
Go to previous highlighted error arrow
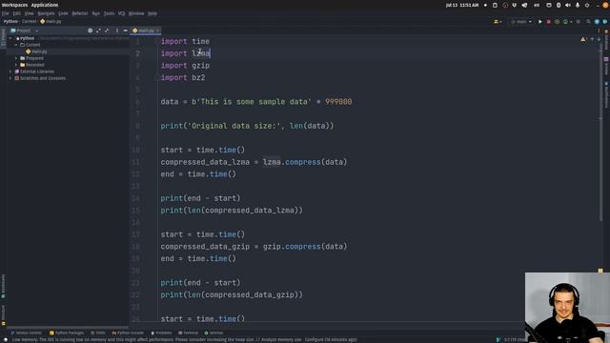pos(592,39)
